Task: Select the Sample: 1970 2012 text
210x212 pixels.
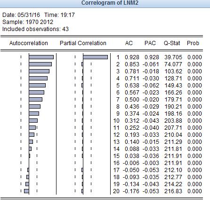Action: pos(28,22)
